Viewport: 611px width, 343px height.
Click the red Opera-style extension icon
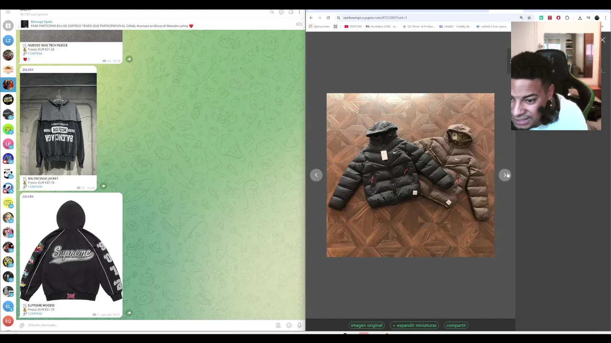[x=558, y=18]
